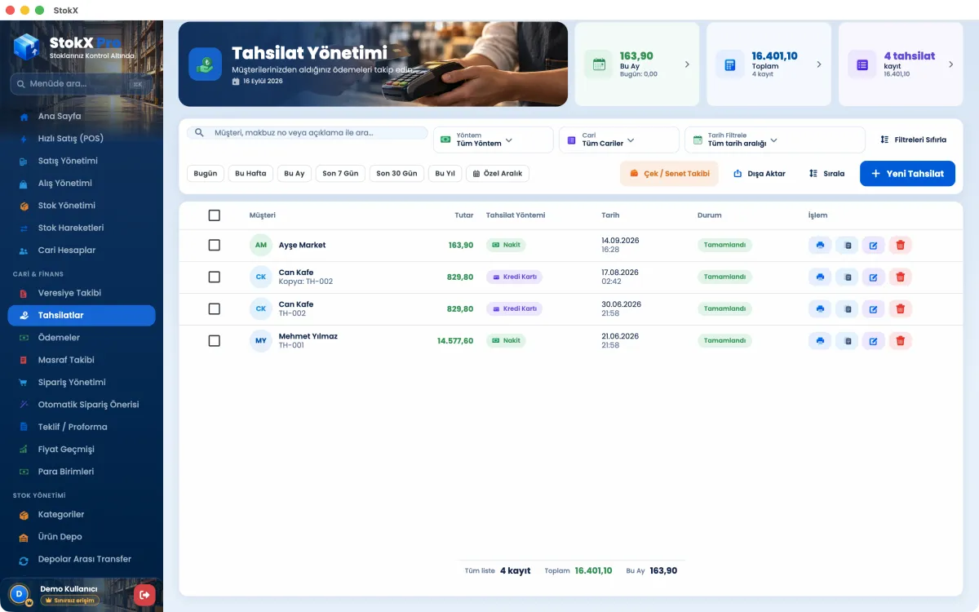Print Can Kafe receipt dated 30.06.2026

(820, 308)
